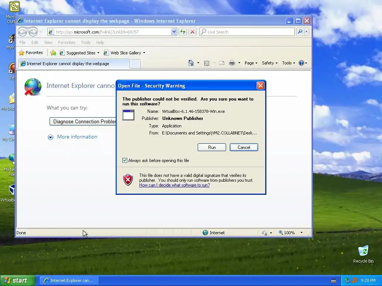This screenshot has height=286, width=382.
Task: Expand the More information arrow icon
Action: click(x=50, y=137)
